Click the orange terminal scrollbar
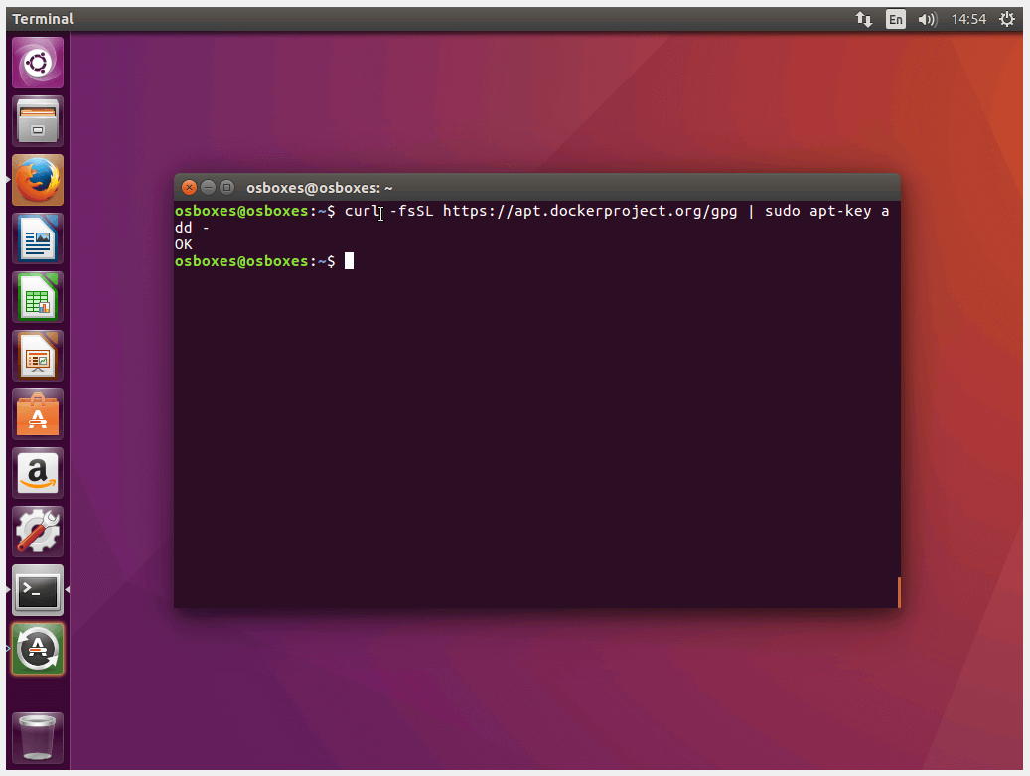The width and height of the screenshot is (1030, 776). [x=899, y=592]
